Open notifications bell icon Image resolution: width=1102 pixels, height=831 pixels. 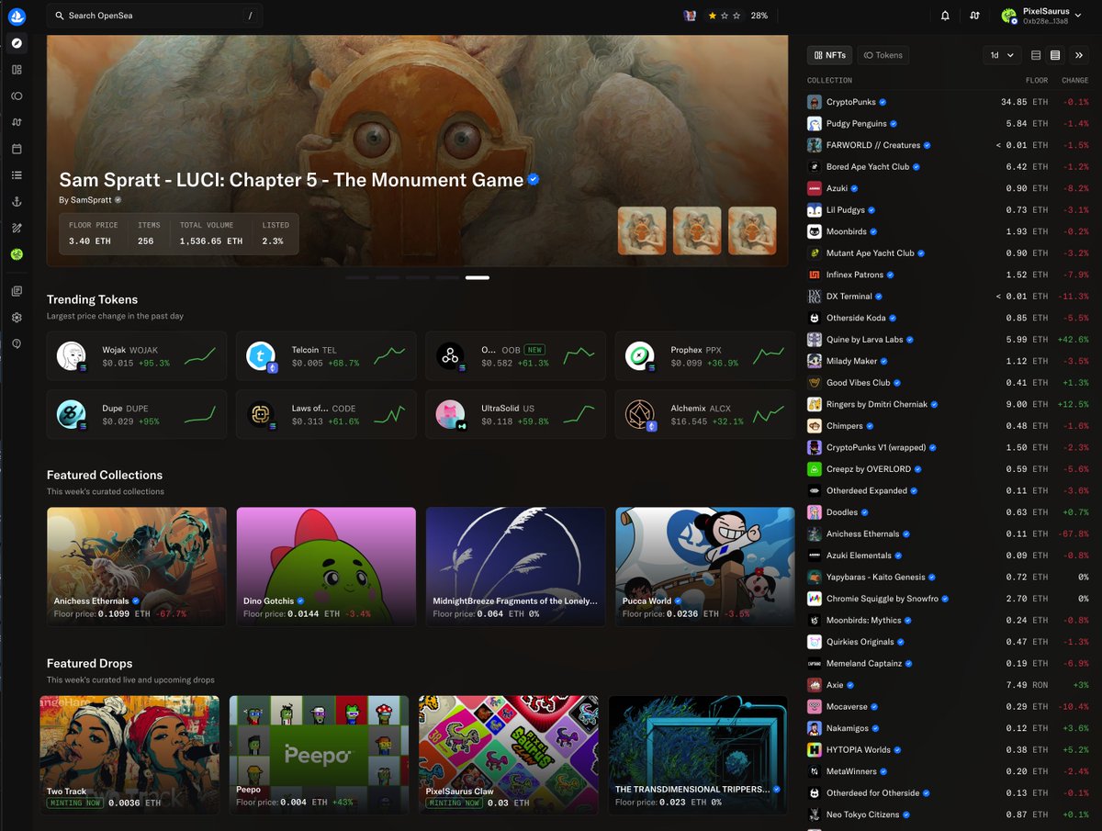946,16
